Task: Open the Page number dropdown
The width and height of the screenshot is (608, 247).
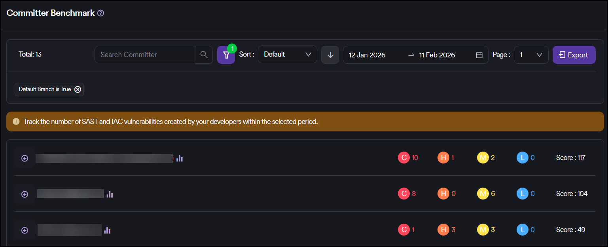Action: point(530,55)
